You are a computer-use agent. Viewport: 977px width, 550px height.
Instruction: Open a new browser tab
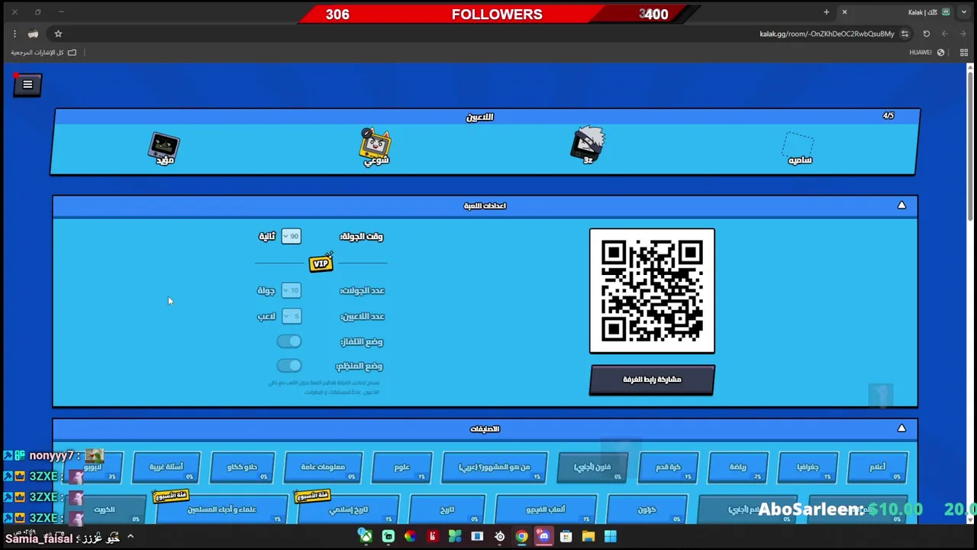pos(826,12)
